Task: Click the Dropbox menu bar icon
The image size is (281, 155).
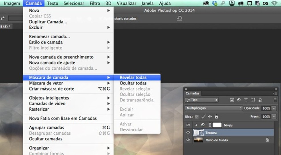Action: (x=214, y=3)
